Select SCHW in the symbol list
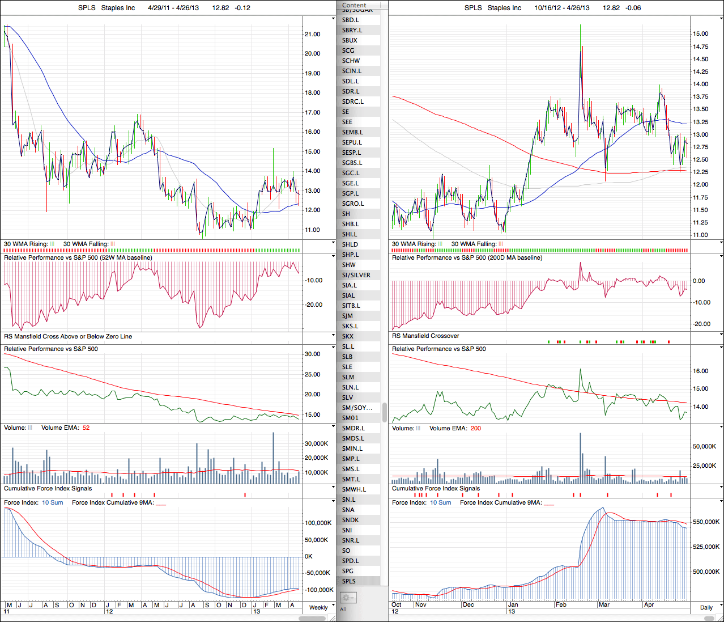The image size is (724, 622). (351, 61)
